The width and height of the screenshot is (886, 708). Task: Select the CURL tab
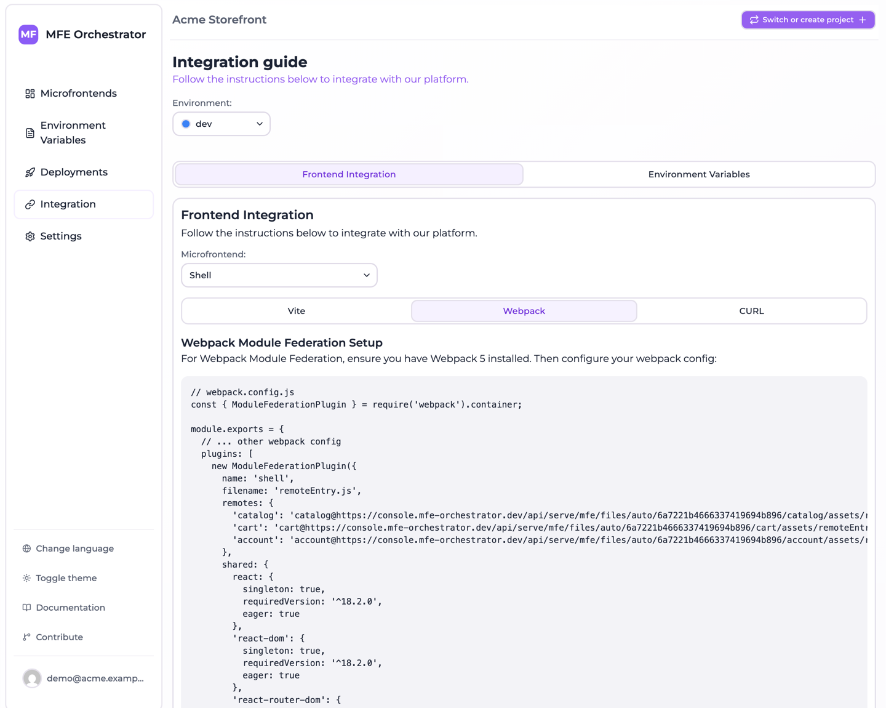point(751,311)
